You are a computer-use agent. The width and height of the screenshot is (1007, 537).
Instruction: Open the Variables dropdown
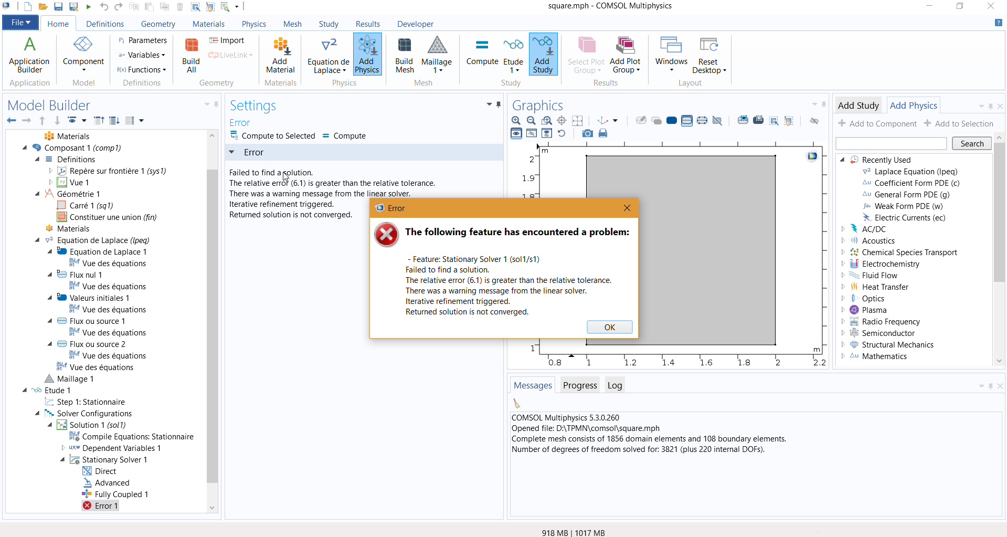point(142,55)
